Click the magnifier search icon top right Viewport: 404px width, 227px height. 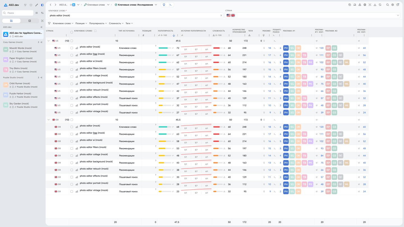387,5
